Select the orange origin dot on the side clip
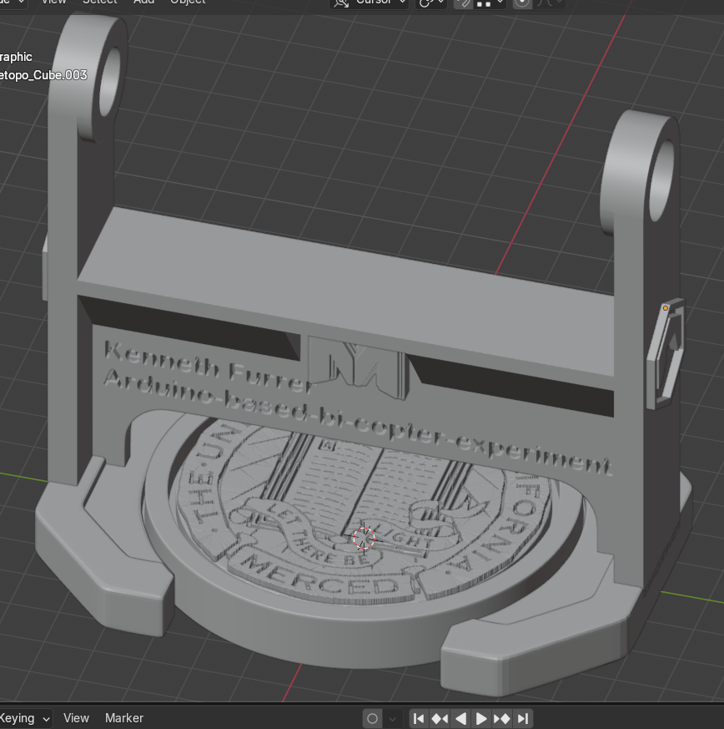 [x=666, y=308]
